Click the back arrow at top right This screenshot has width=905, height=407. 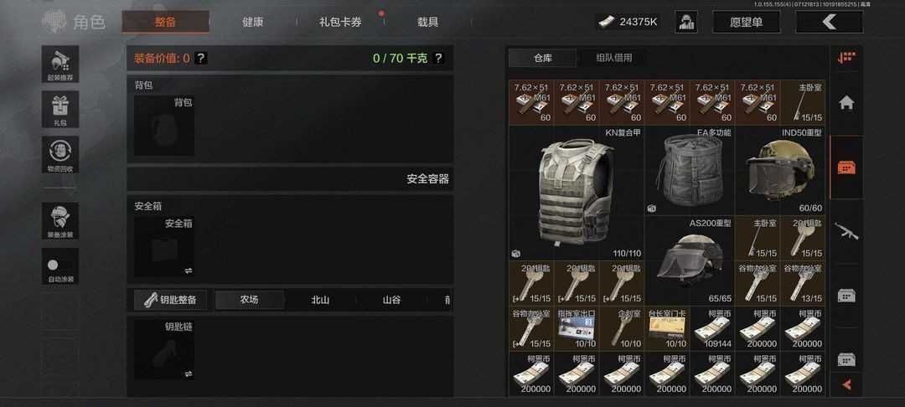point(830,22)
